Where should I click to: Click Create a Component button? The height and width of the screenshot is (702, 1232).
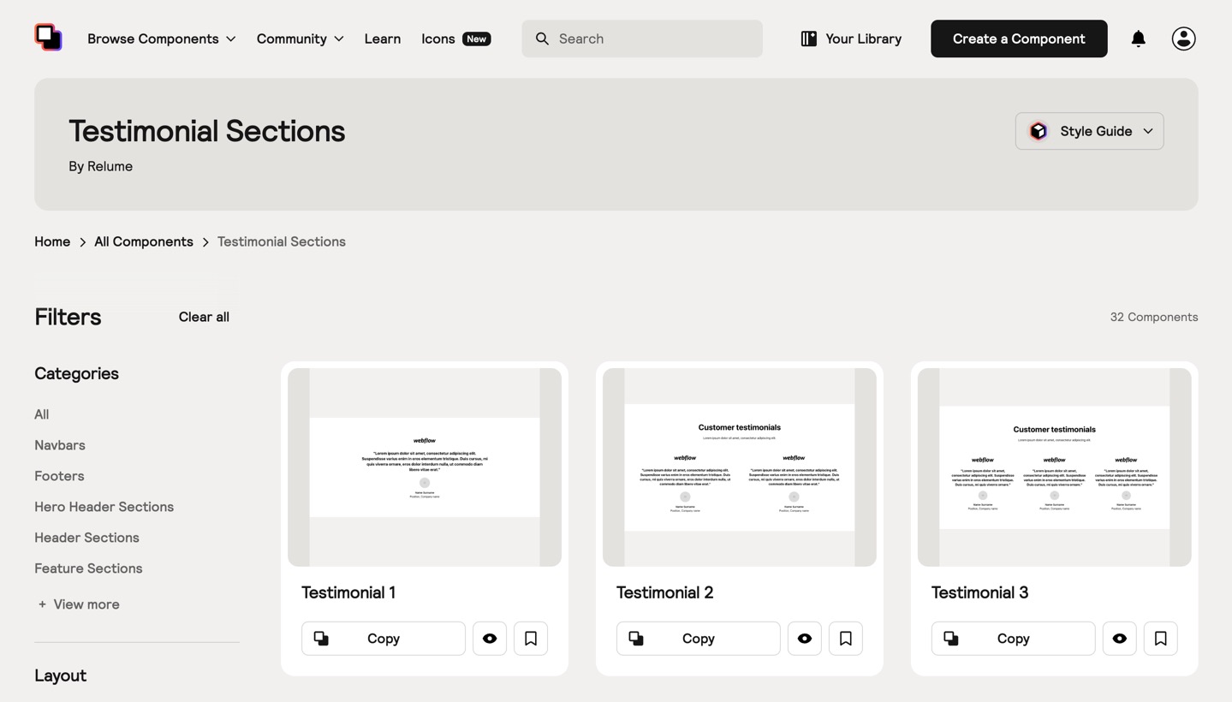click(x=1019, y=39)
